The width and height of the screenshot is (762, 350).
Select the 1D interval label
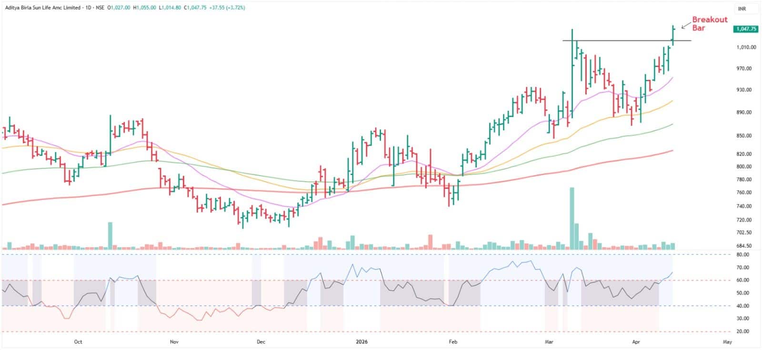pyautogui.click(x=88, y=8)
